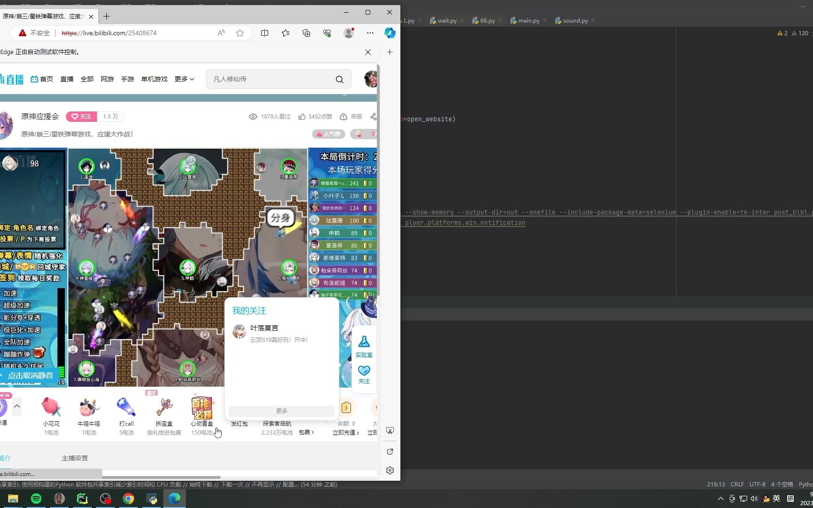This screenshot has height=508, width=813.
Task: Open the Copilot sidebar icon
Action: point(390,33)
